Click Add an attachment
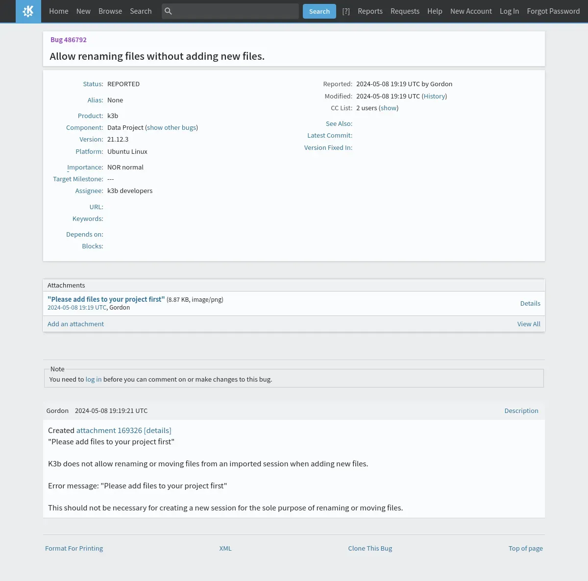The width and height of the screenshot is (588, 581). coord(75,324)
